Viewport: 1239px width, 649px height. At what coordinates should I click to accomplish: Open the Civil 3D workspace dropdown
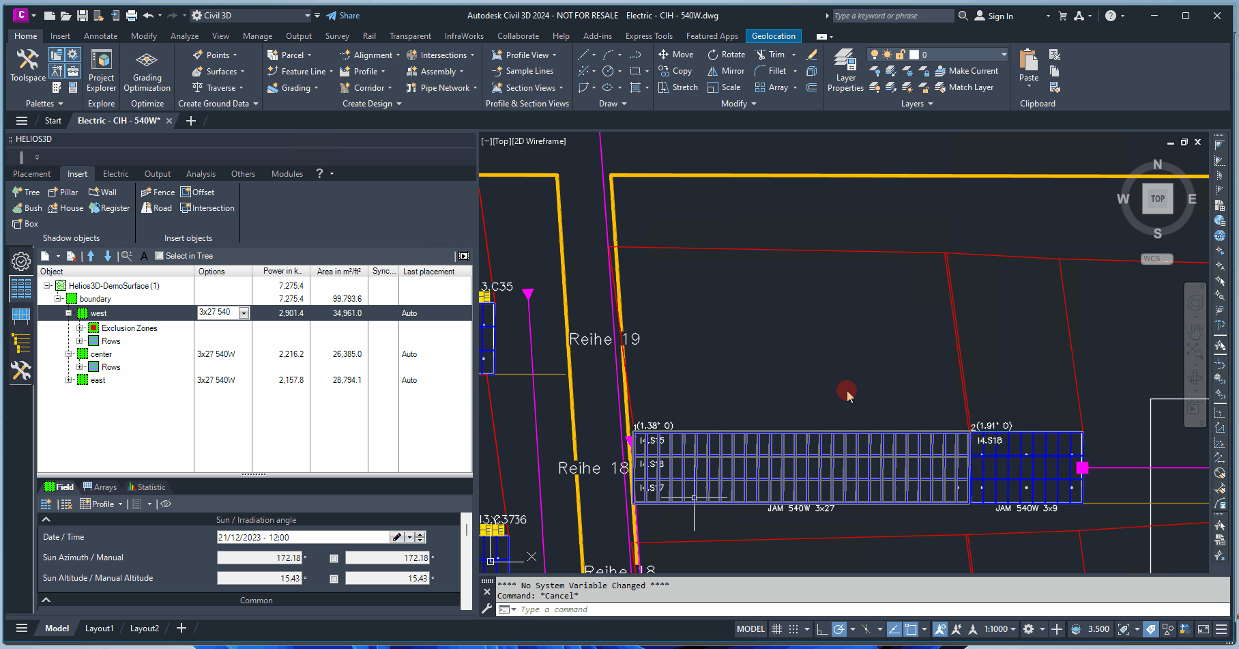(x=306, y=16)
